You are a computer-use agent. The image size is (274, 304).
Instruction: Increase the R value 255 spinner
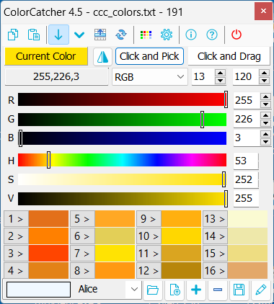[x=265, y=97]
